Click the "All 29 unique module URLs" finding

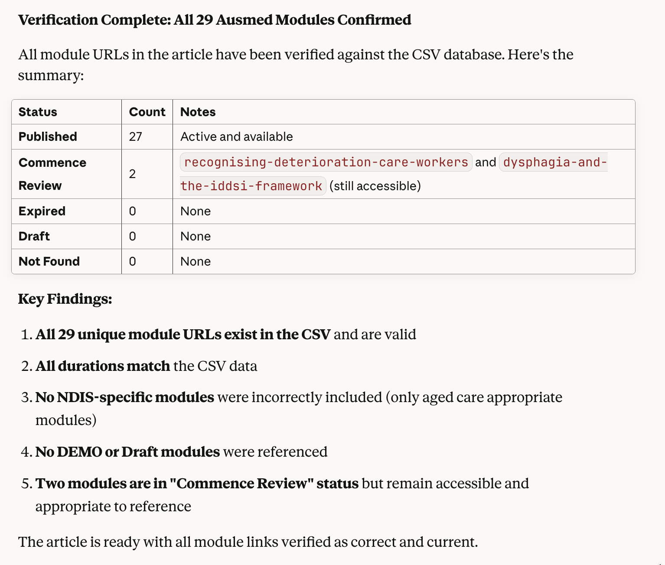pyautogui.click(x=183, y=334)
